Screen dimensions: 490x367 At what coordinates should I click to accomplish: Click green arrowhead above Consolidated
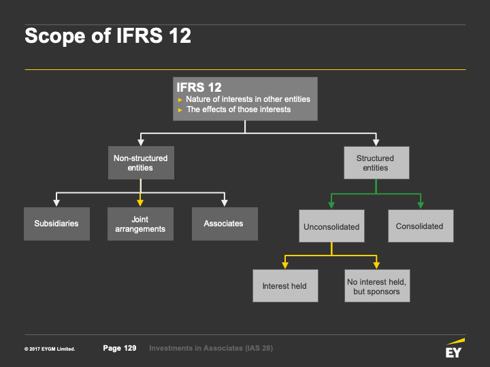click(421, 205)
